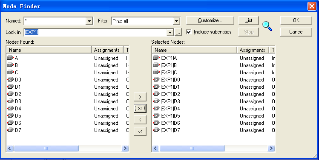Select output pin D7 in Nodes Found
Viewport: 319px width, 160px height.
(x=67, y=130)
